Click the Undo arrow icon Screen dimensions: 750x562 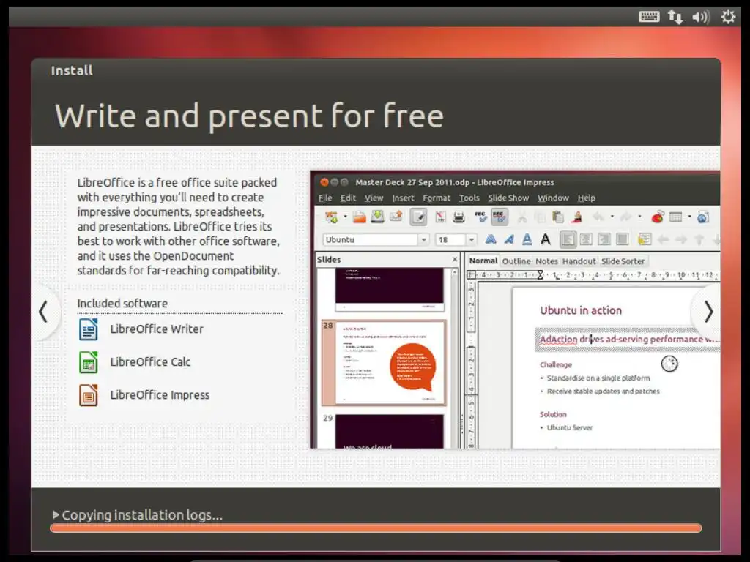[x=598, y=217]
